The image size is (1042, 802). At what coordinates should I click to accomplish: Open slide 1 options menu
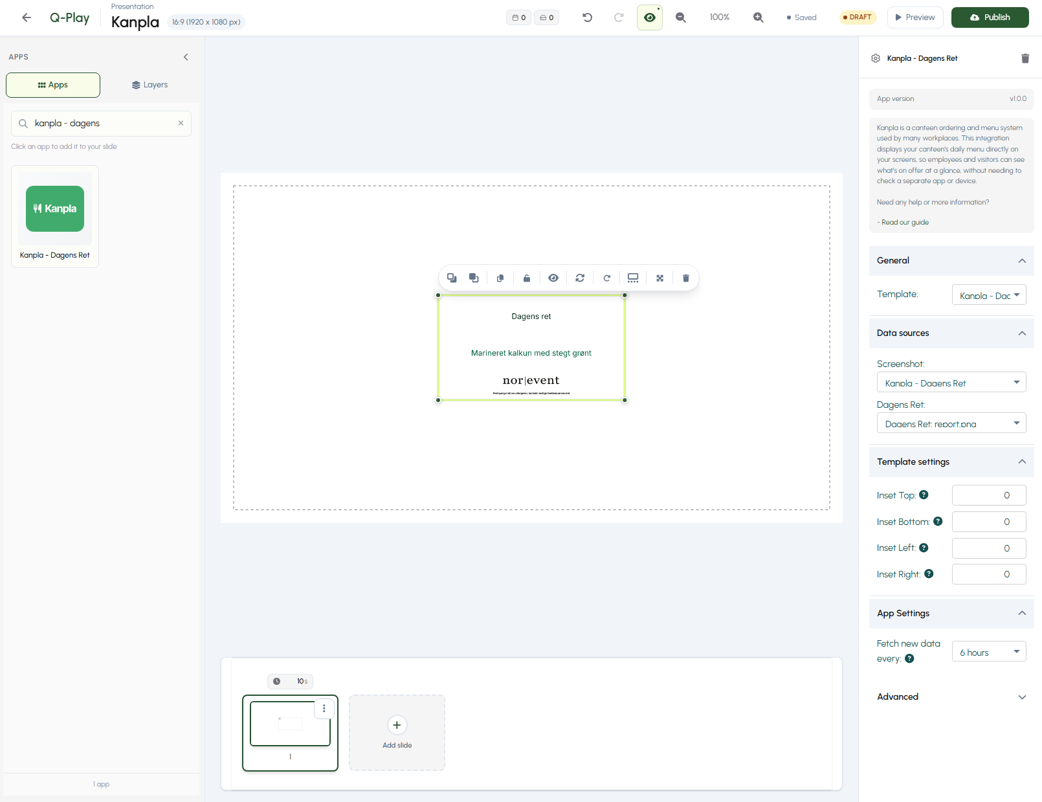click(324, 708)
